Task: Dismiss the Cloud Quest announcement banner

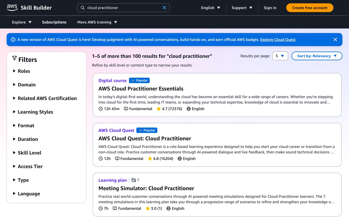Action: tap(335, 40)
